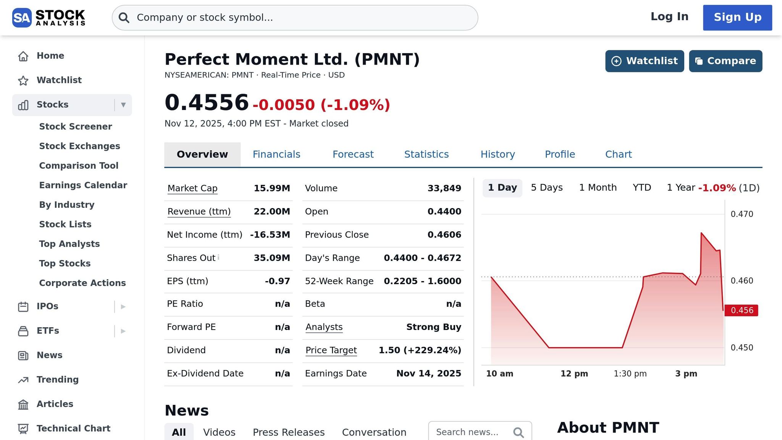782x440 pixels.
Task: Collapse the Stocks sidebar section
Action: pos(123,105)
